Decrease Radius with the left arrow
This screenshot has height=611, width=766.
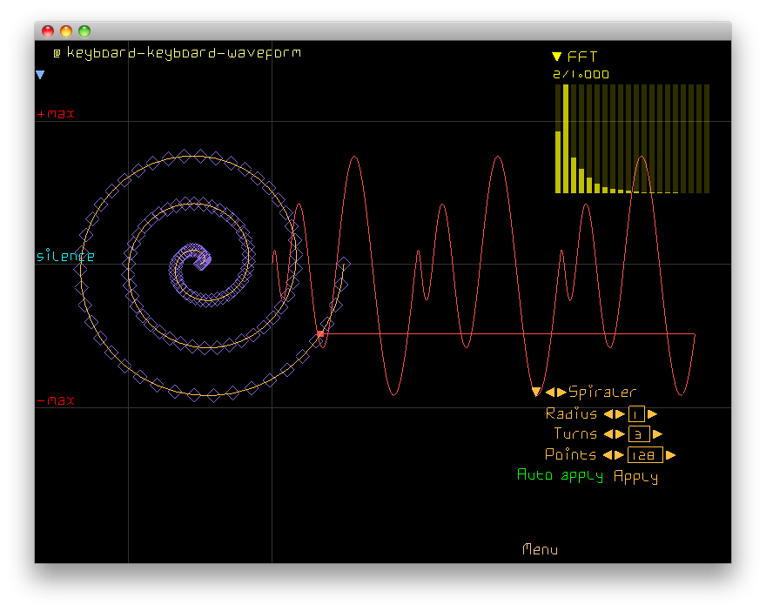point(608,414)
